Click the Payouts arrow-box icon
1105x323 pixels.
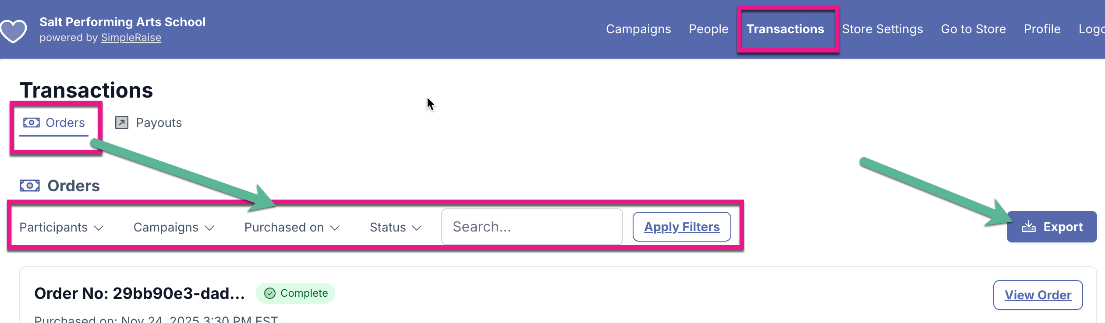click(x=122, y=123)
